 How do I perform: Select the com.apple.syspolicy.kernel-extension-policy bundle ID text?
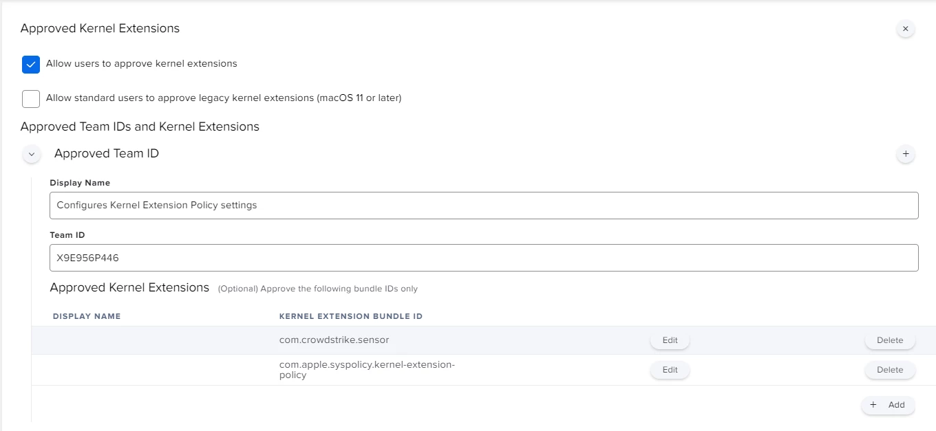click(x=367, y=370)
